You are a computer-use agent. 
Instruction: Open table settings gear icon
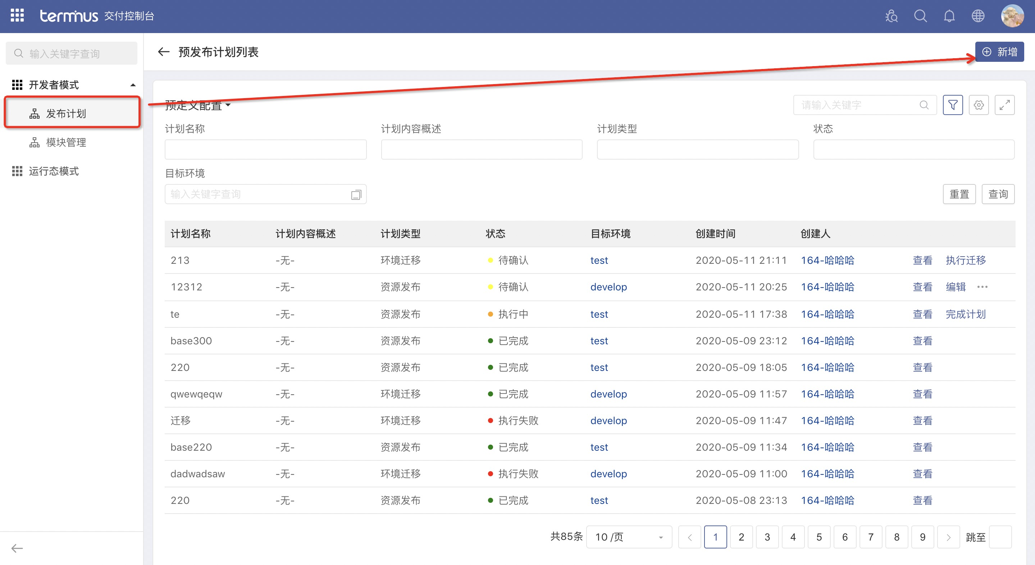[978, 105]
